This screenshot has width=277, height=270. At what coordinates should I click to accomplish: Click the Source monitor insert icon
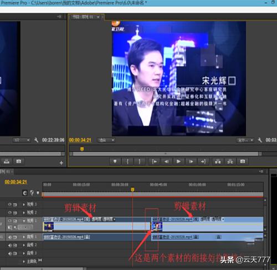pos(7,161)
